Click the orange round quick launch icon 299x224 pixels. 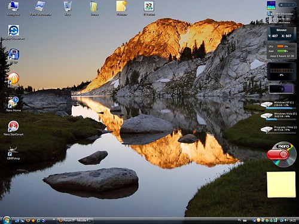pyautogui.click(x=33, y=220)
